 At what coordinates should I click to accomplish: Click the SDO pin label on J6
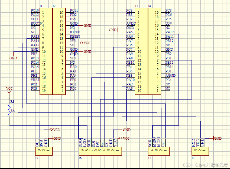pyautogui.click(x=80, y=143)
